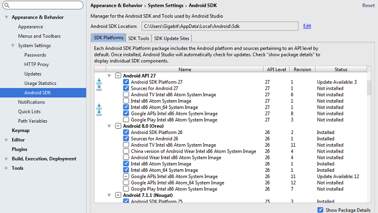The height and width of the screenshot is (213, 378).
Task: Open Updates settings page
Action: [33, 74]
